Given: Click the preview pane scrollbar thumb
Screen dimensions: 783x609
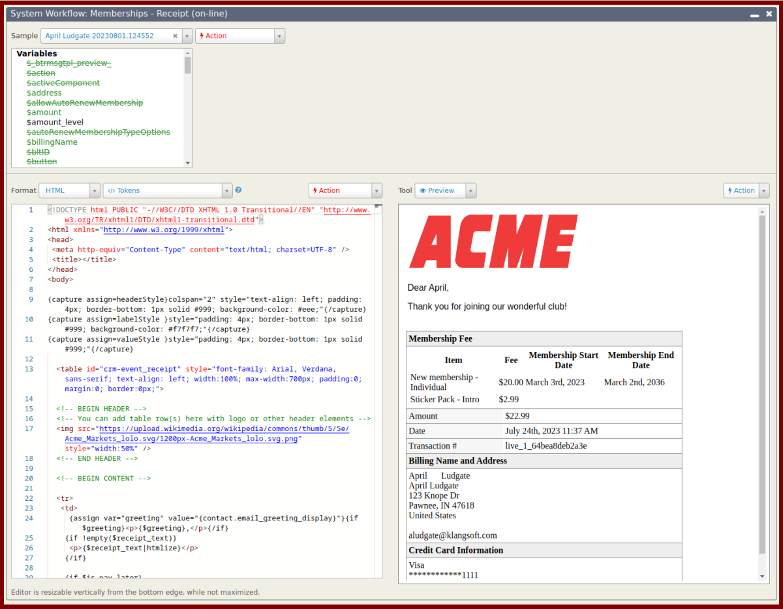Looking at the screenshot, I should pos(761,385).
